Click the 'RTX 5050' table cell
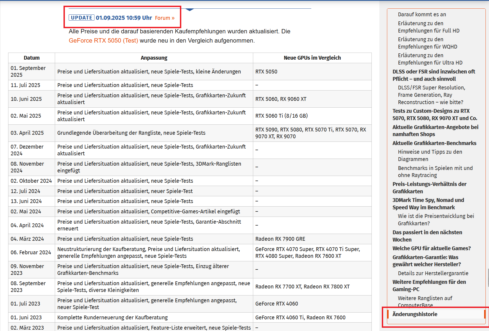This screenshot has height=331, width=489. (x=312, y=72)
